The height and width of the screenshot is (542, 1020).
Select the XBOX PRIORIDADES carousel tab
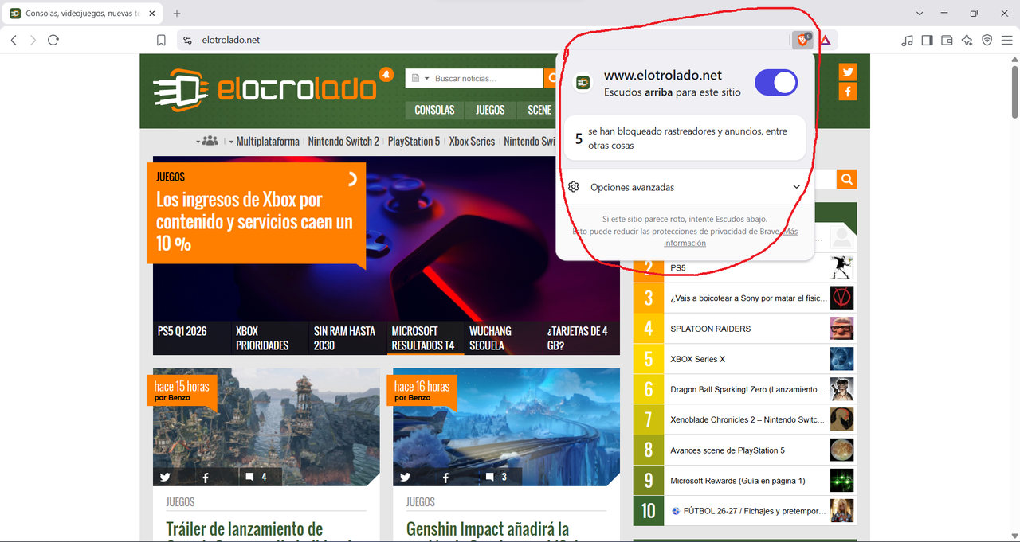point(269,338)
